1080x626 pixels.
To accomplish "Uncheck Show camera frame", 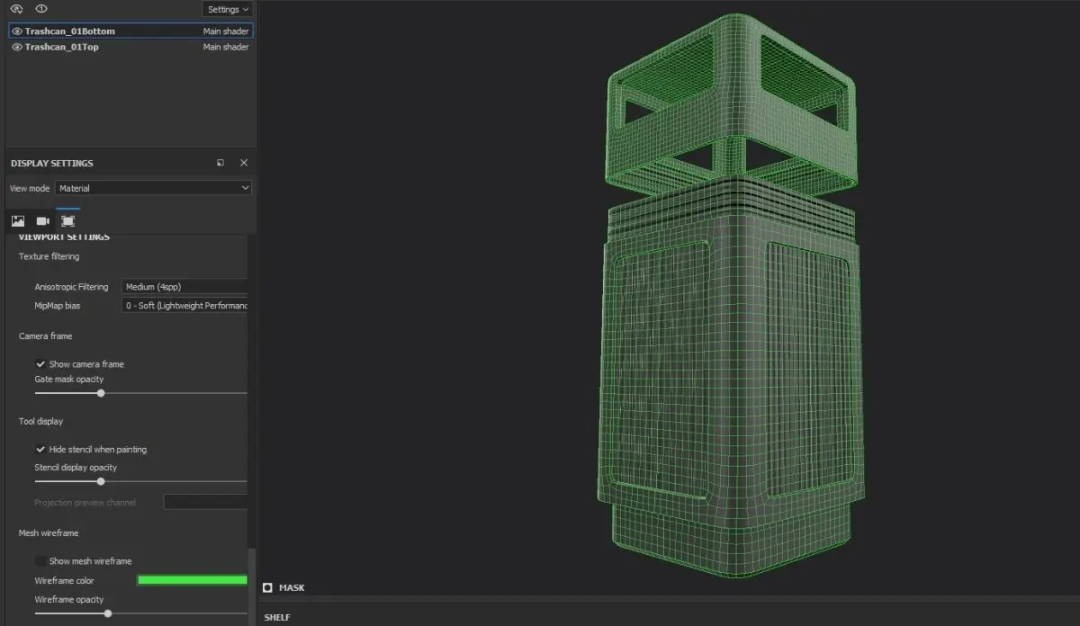I will pyautogui.click(x=40, y=364).
